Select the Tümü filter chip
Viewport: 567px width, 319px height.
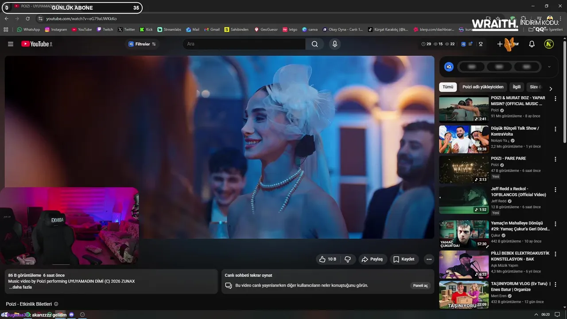[x=448, y=87]
